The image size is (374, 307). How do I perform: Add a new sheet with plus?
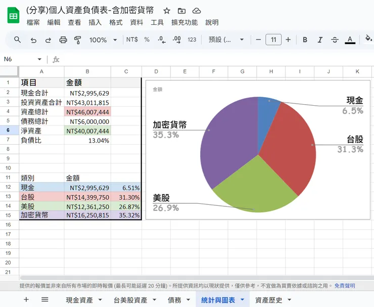[x=26, y=299]
